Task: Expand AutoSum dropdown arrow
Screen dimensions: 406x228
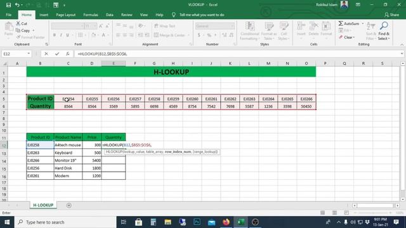Action: coord(362,23)
